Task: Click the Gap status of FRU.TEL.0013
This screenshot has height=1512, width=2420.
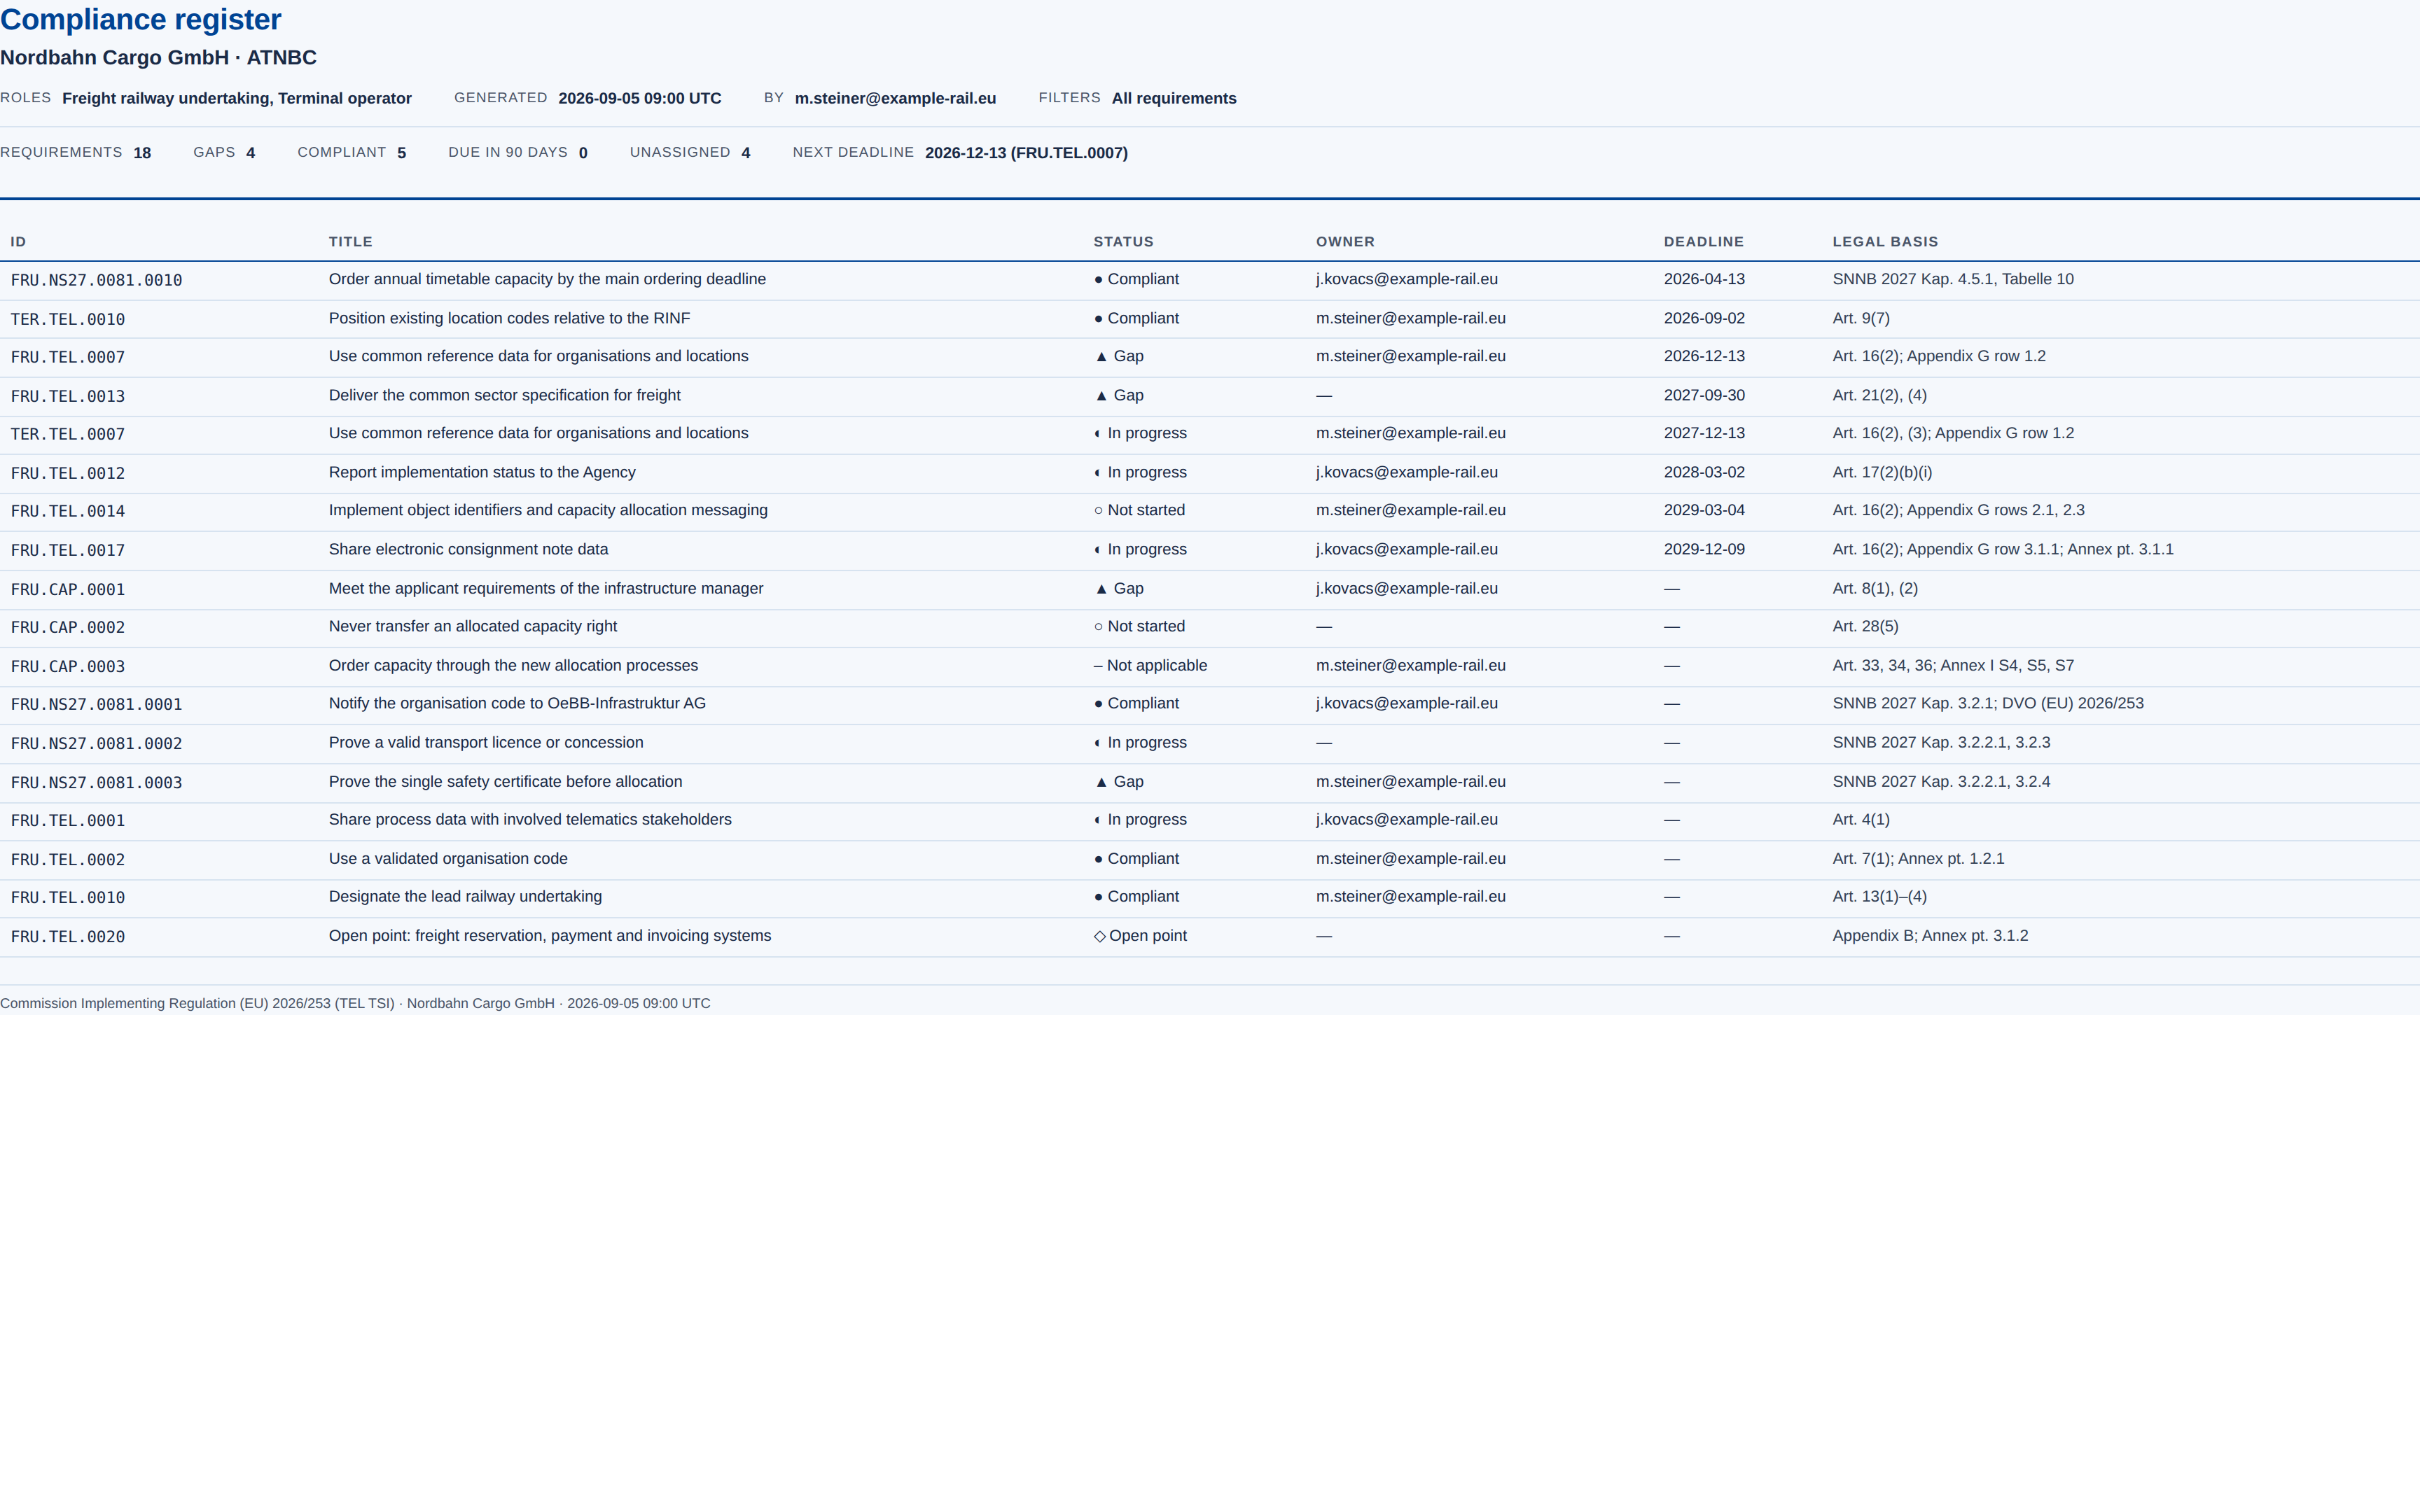Action: (1119, 395)
